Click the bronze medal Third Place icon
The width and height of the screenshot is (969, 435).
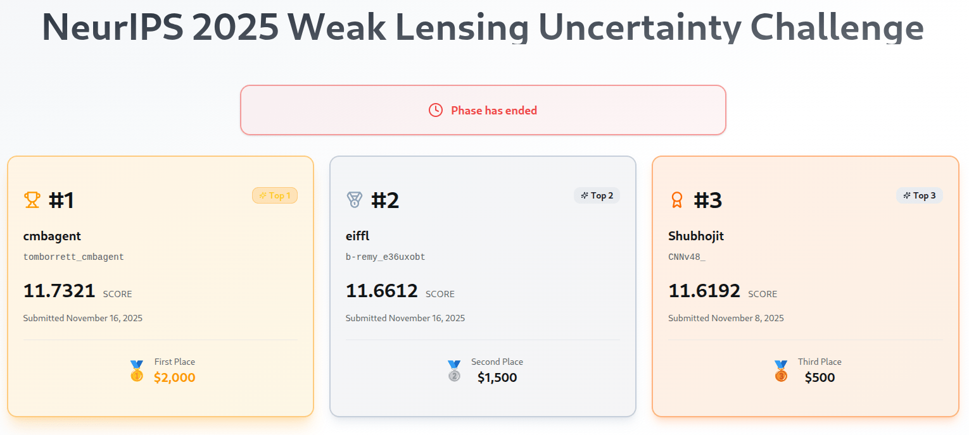pos(781,371)
